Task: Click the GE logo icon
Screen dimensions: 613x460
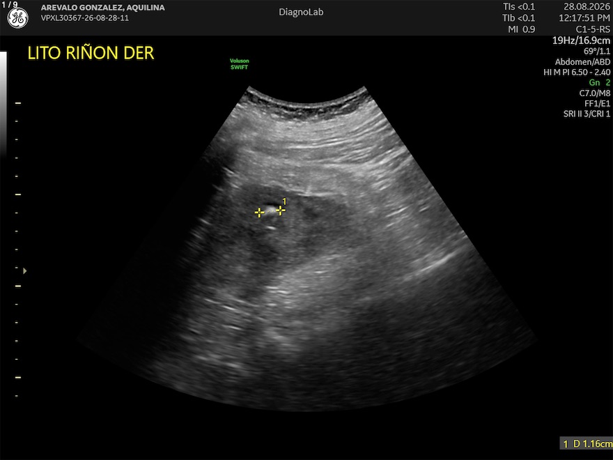Action: [x=18, y=18]
